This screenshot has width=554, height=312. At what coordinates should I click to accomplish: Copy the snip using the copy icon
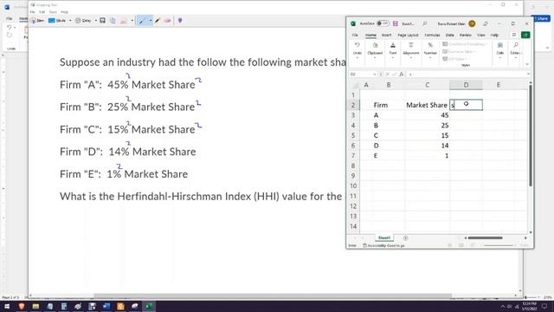click(113, 21)
